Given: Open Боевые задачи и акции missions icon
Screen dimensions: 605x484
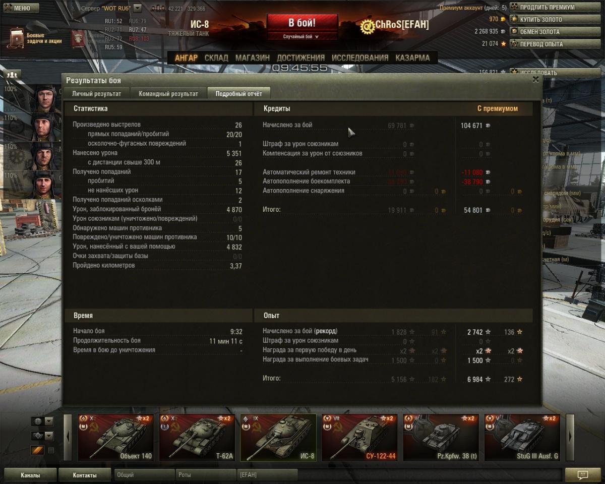Looking at the screenshot, I should click(17, 38).
